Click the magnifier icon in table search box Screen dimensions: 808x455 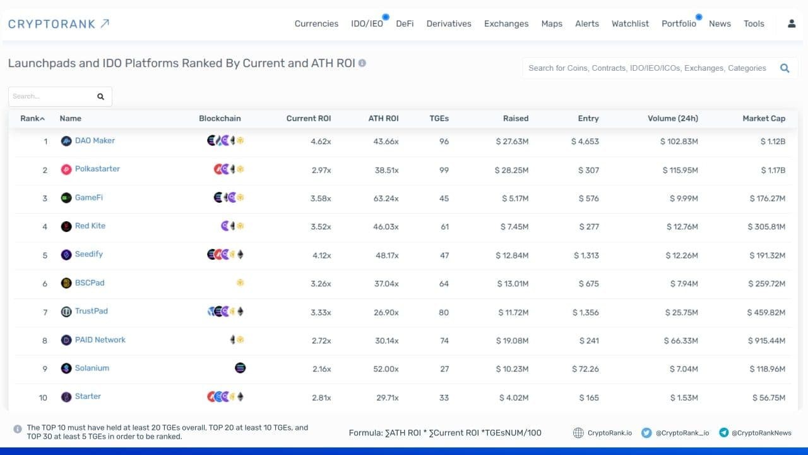pyautogui.click(x=100, y=97)
